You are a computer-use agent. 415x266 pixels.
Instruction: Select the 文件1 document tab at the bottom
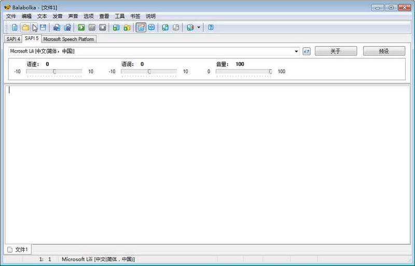(18, 249)
